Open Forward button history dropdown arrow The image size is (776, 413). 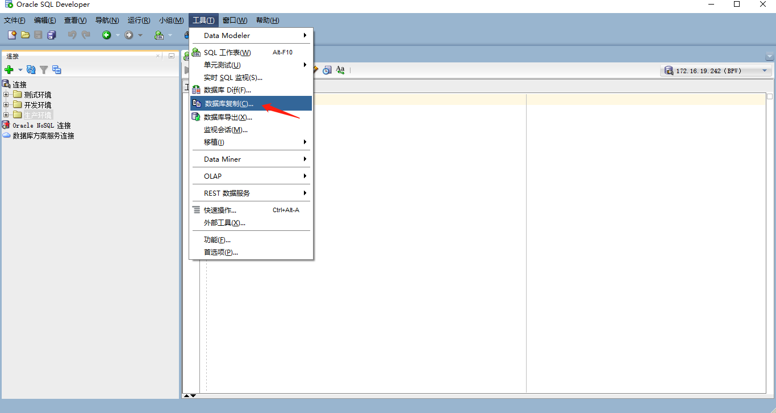point(140,35)
